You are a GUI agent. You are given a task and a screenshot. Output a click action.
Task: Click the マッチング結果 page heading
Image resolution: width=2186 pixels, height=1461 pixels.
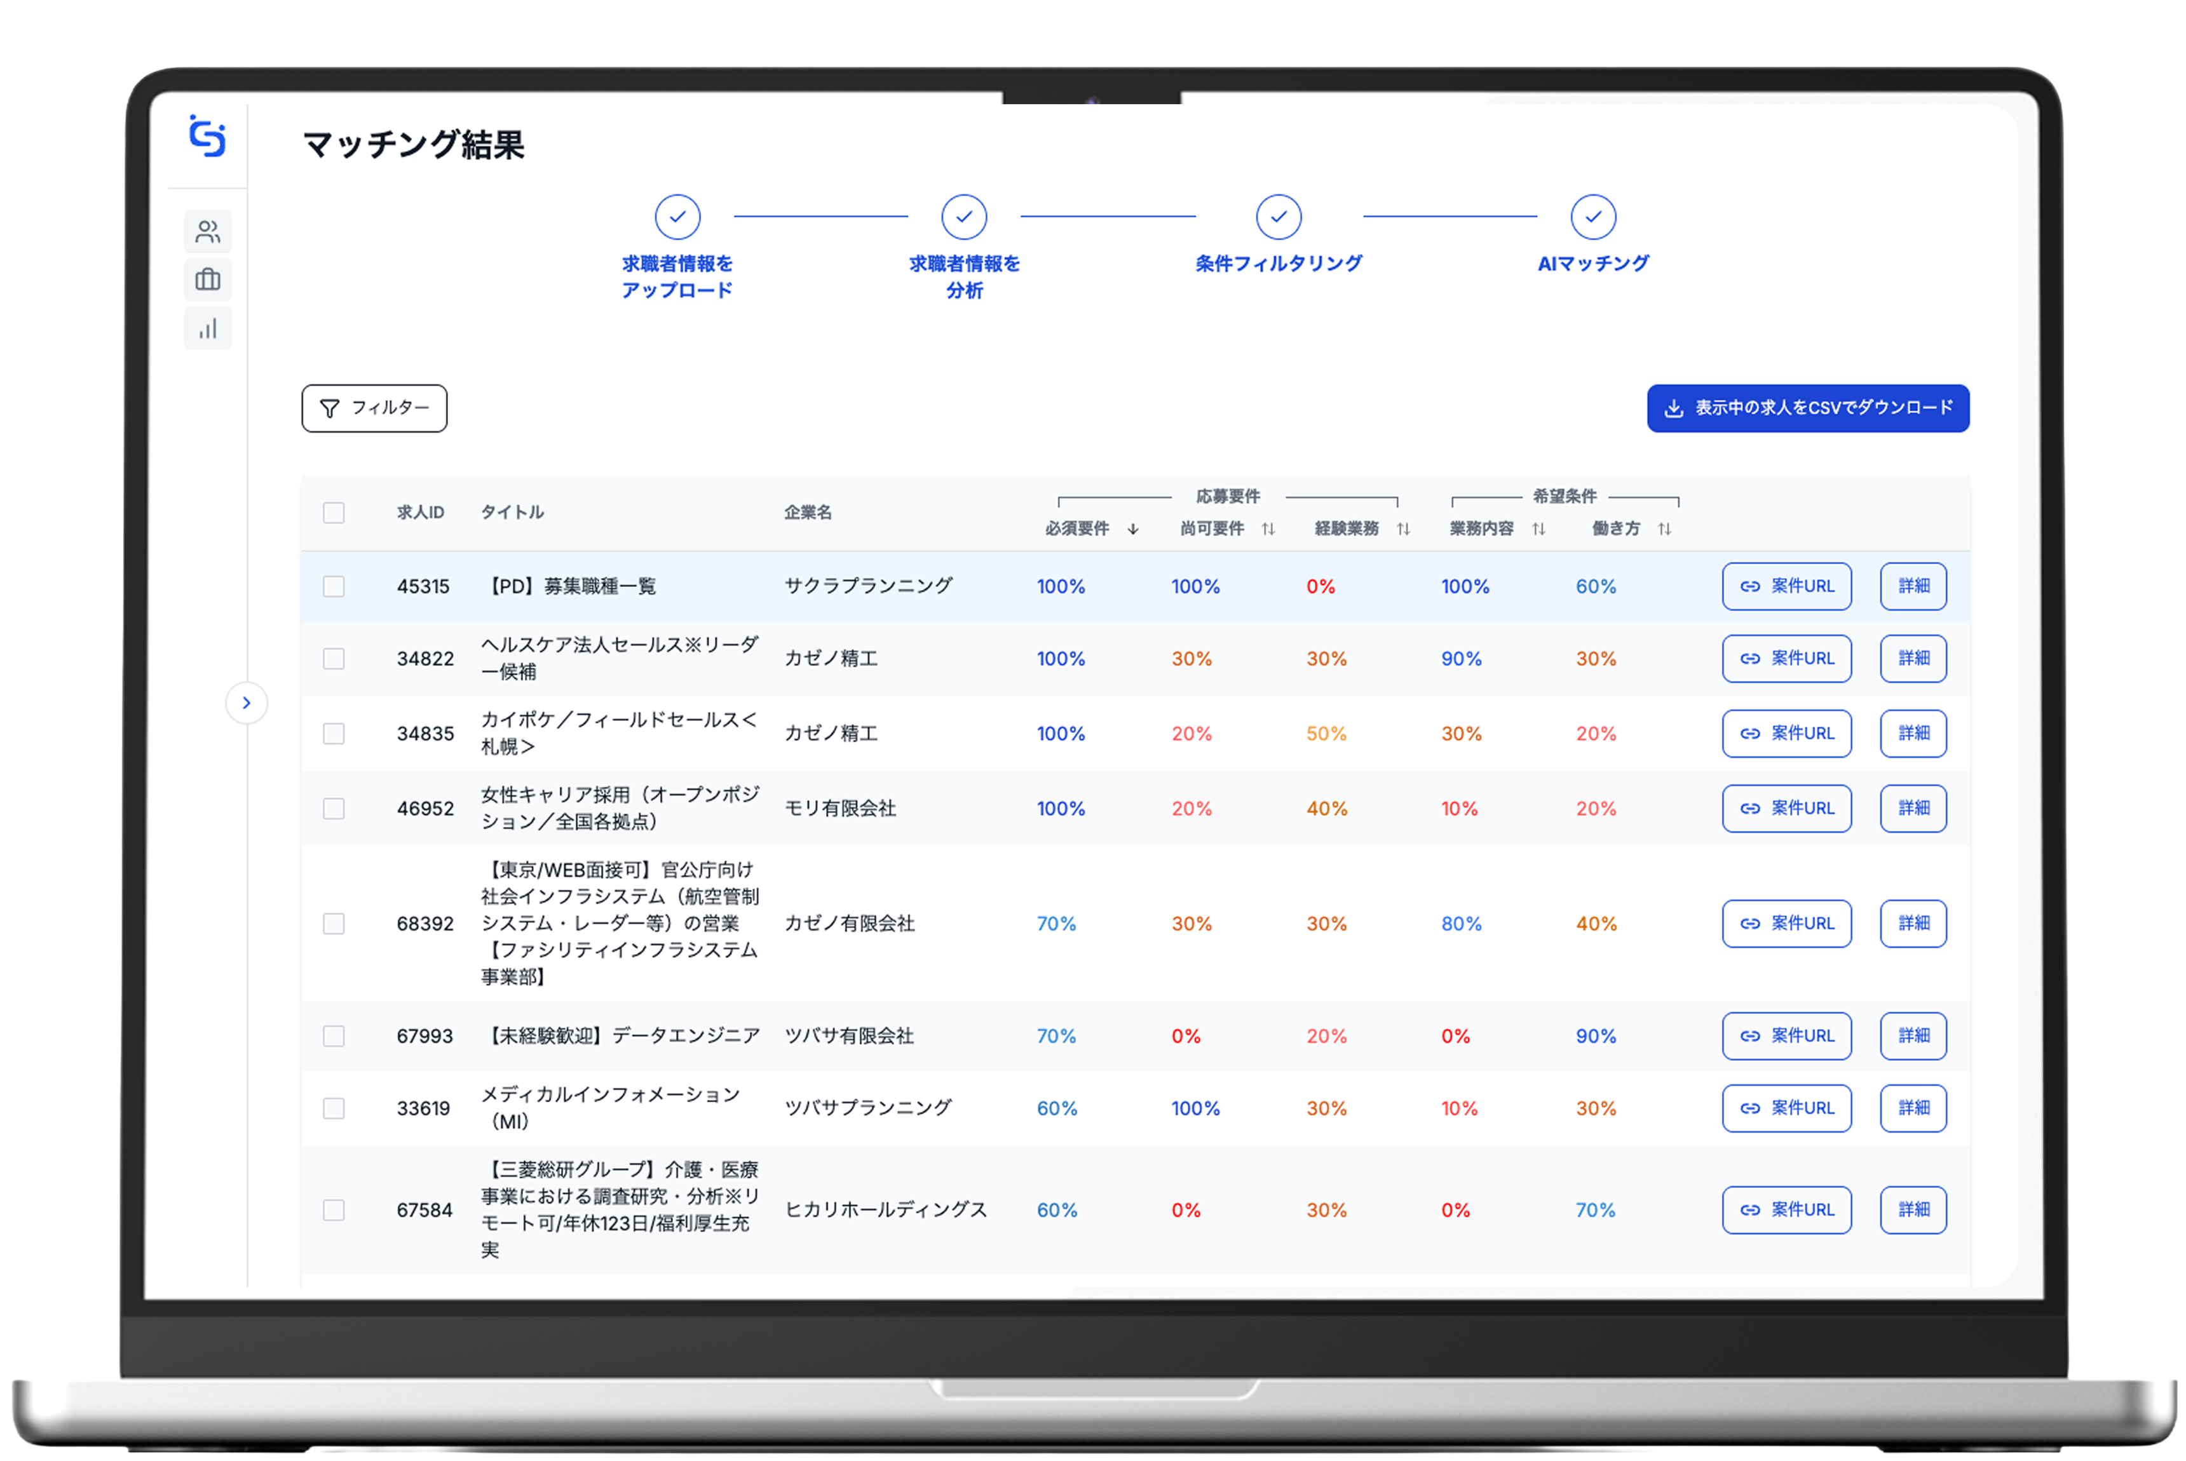pos(413,144)
